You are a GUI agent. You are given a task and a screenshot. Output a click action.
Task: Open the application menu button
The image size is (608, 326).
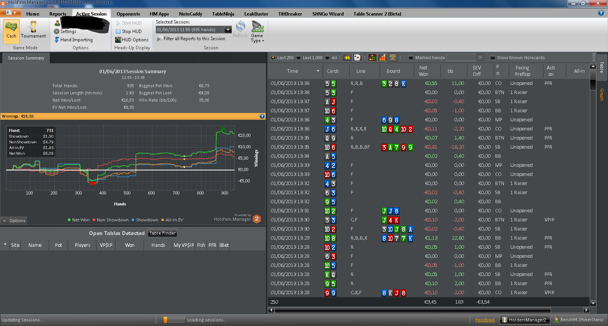tap(10, 13)
